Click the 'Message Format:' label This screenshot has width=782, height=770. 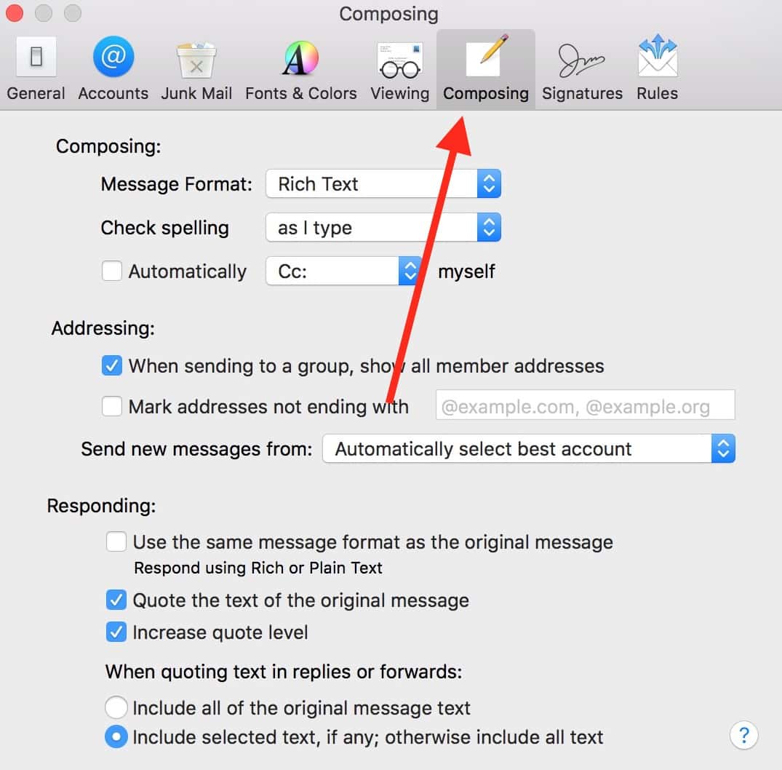[x=177, y=184]
